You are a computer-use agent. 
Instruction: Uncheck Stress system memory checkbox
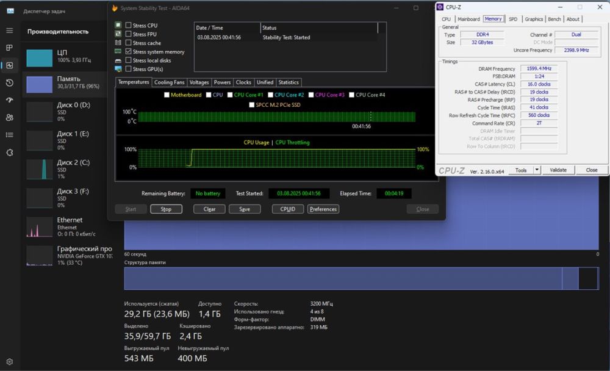128,51
